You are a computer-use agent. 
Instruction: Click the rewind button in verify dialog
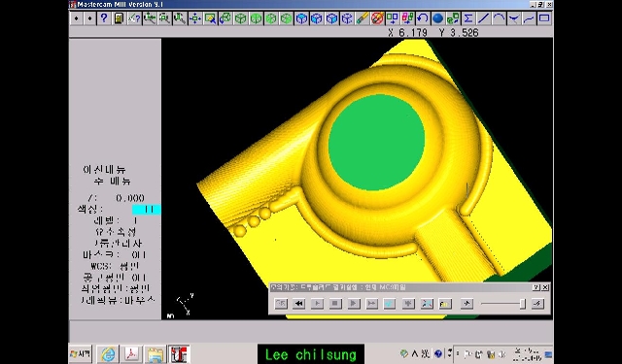[x=298, y=304]
